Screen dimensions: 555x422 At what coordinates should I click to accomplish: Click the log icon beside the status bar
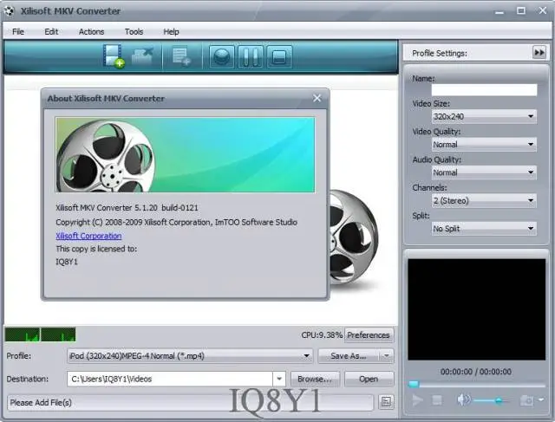coord(386,402)
